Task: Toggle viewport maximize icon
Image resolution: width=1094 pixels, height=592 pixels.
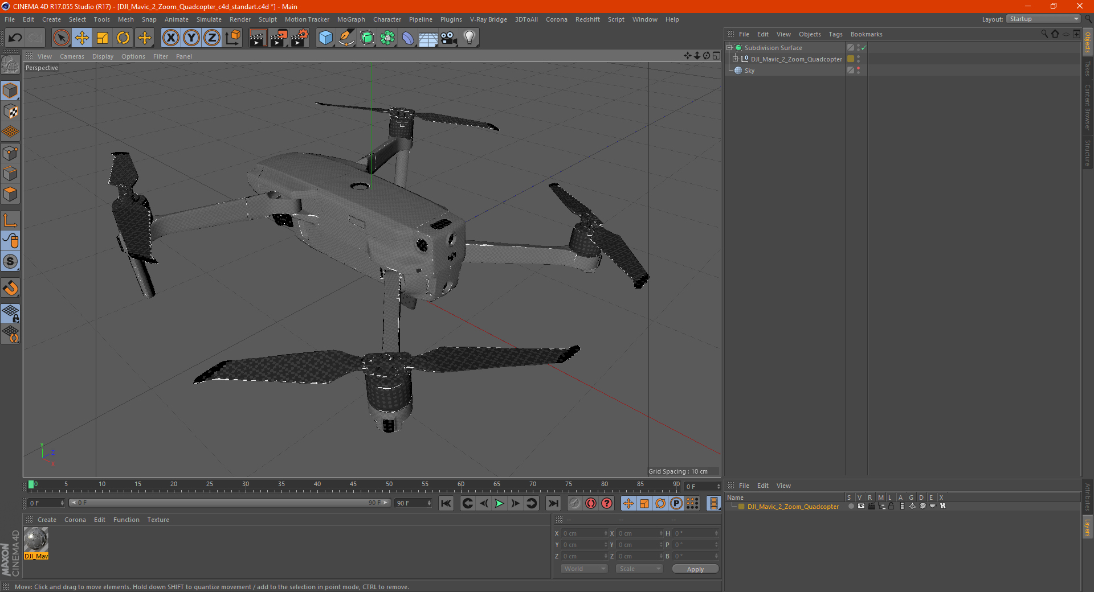Action: (x=716, y=56)
